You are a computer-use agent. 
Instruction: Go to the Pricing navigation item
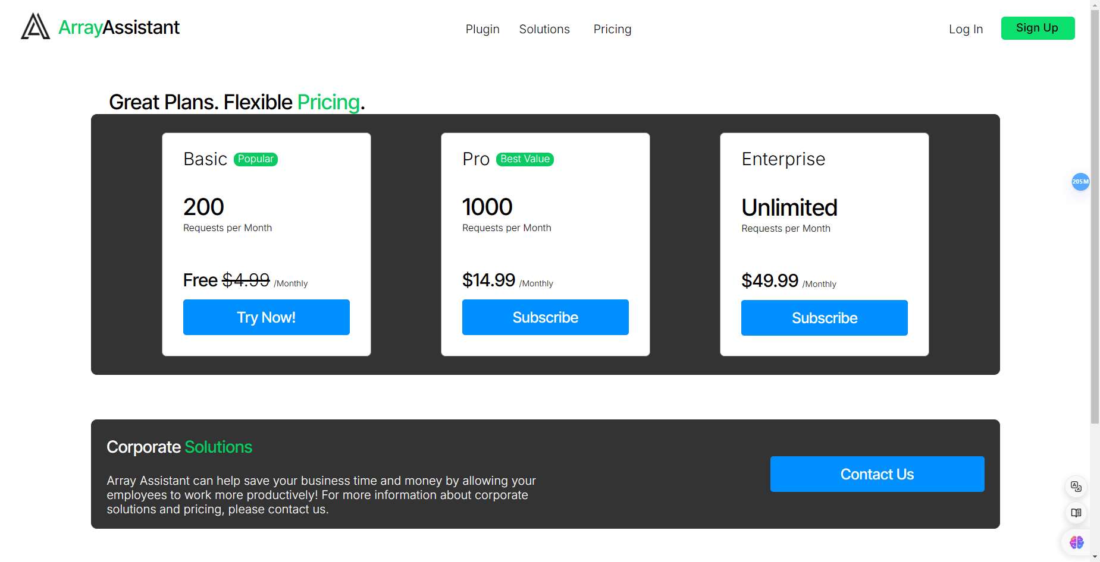(612, 29)
